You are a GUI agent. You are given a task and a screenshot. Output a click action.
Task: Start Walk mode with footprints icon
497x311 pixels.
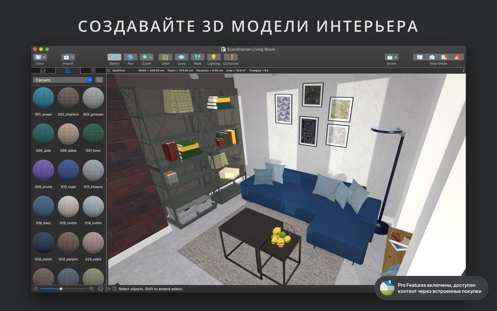pyautogui.click(x=197, y=57)
